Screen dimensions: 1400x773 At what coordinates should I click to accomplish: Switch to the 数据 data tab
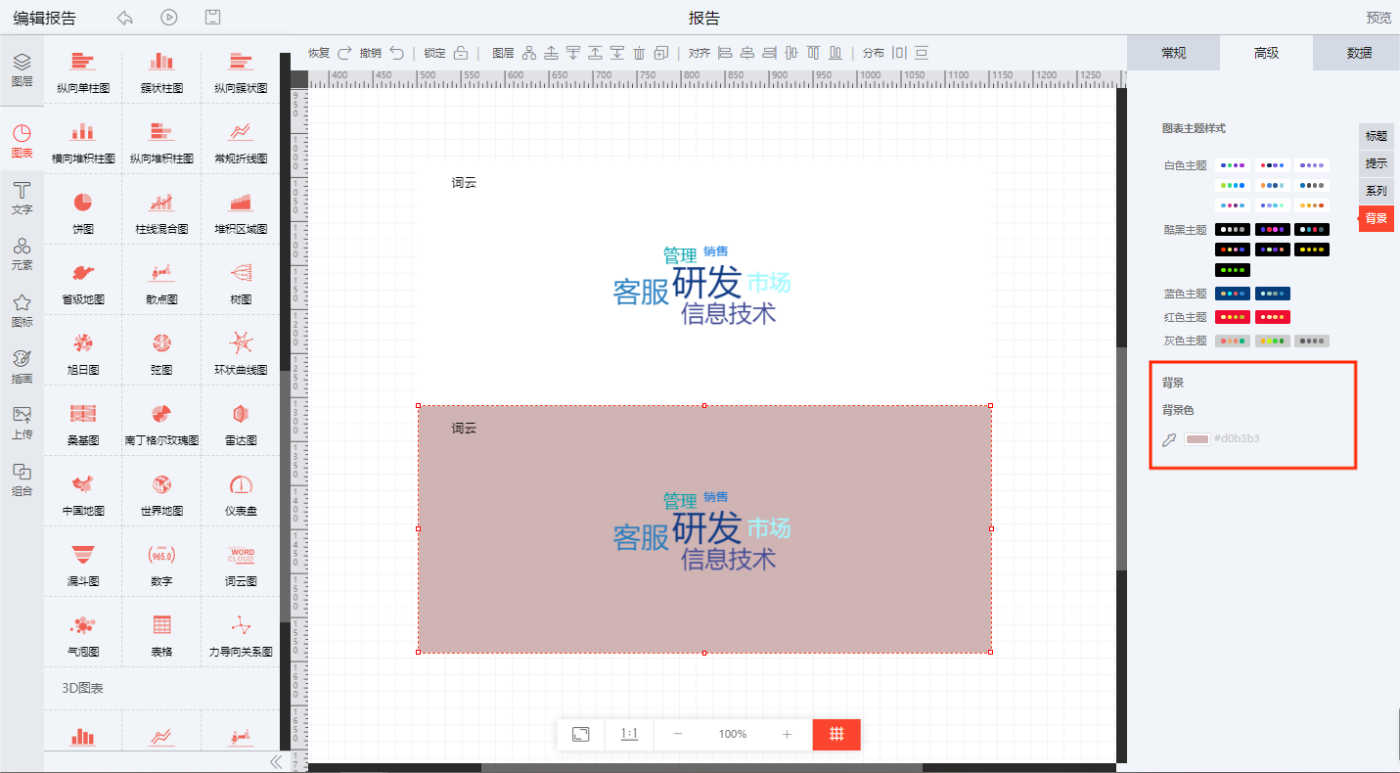1359,53
